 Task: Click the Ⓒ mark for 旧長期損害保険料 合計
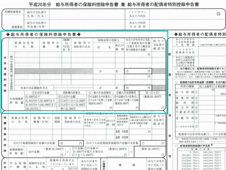143,143
